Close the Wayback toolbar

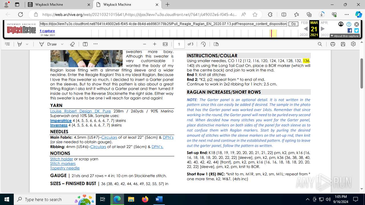coord(356,24)
